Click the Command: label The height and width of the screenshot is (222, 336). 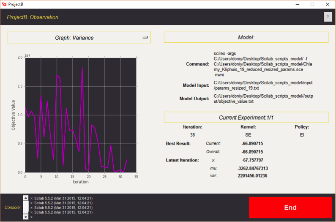197,64
